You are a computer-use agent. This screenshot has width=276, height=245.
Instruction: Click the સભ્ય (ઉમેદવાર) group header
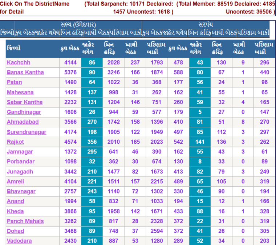click(78, 24)
